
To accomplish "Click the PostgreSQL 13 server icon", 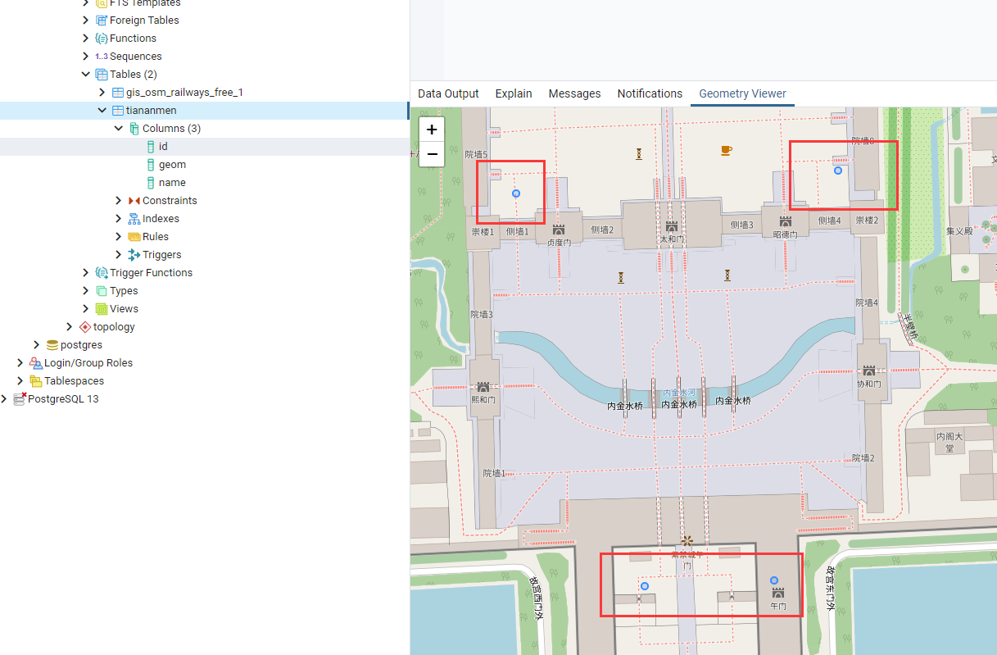I will coord(20,399).
